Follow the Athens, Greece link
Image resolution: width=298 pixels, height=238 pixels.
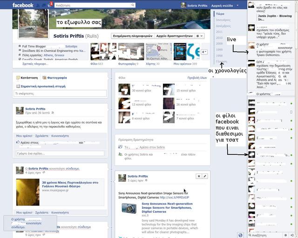(x=54, y=55)
